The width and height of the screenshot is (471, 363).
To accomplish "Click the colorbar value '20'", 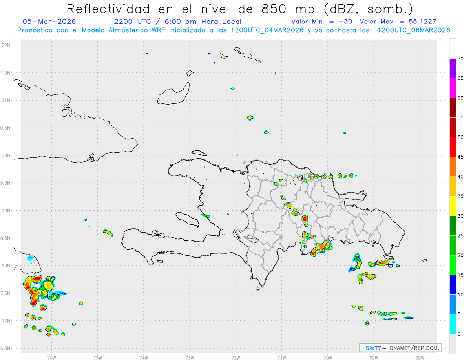I will pyautogui.click(x=461, y=255).
